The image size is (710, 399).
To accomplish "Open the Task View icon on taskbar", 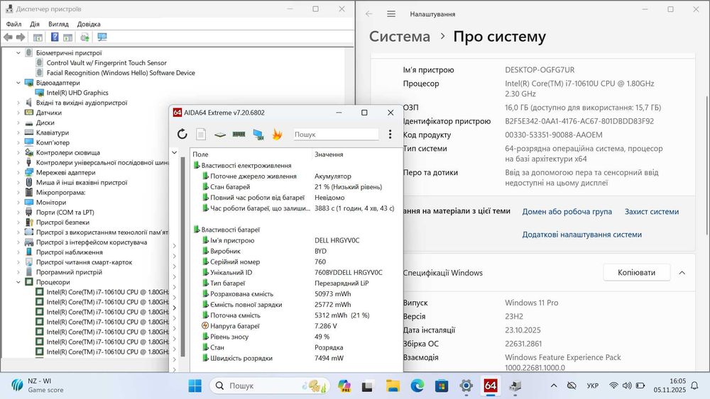I will tap(367, 386).
